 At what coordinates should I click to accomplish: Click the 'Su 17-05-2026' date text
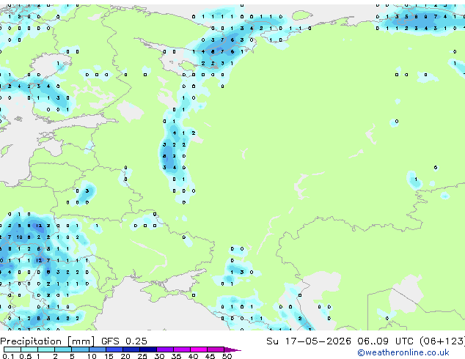pyautogui.click(x=309, y=341)
